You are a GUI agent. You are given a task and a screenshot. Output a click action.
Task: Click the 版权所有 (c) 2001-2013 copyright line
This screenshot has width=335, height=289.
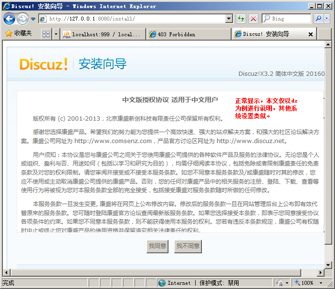click(128, 118)
